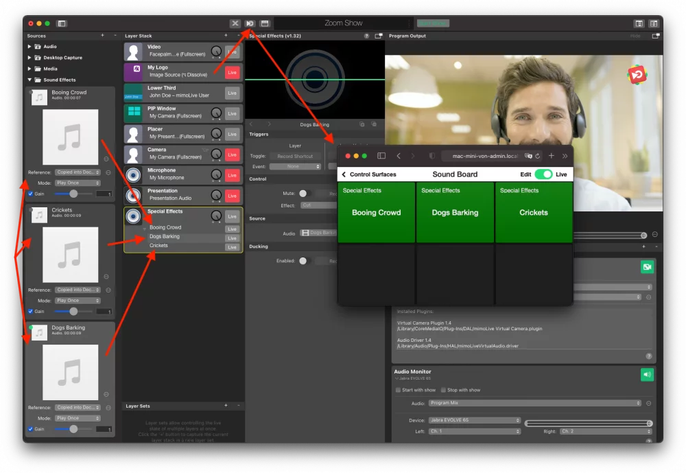
Task: Switch off Live for Microphone layer
Action: click(x=233, y=175)
